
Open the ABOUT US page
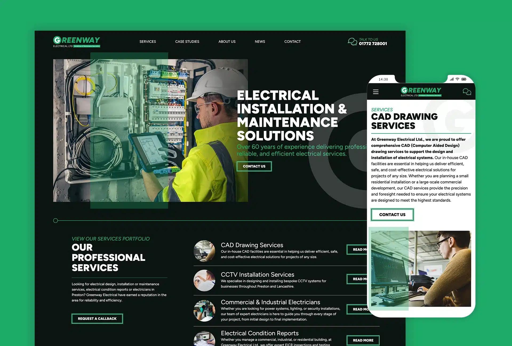click(x=227, y=42)
